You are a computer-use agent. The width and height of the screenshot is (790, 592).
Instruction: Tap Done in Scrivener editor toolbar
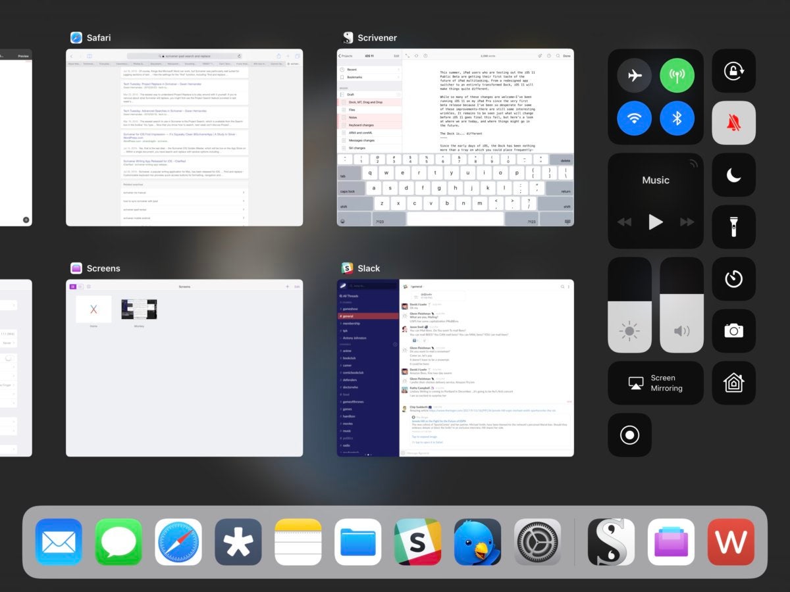click(x=567, y=56)
